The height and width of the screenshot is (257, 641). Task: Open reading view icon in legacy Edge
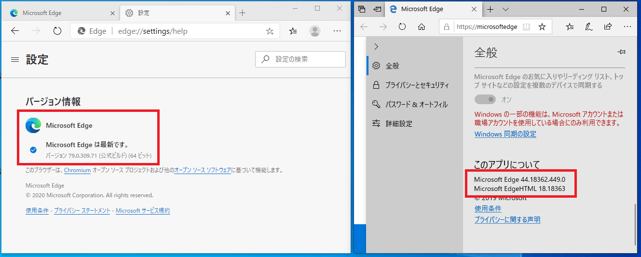click(526, 27)
